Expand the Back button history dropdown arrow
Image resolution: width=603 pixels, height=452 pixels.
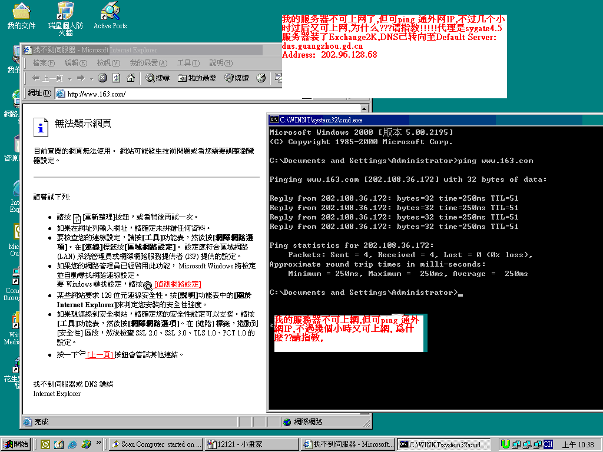pos(70,79)
